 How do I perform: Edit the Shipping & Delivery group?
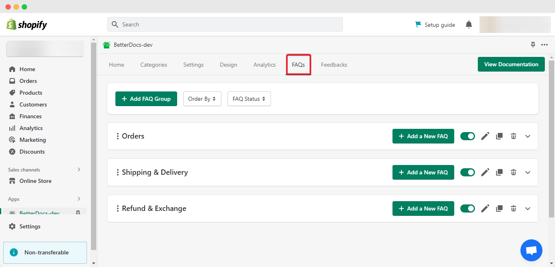(485, 172)
